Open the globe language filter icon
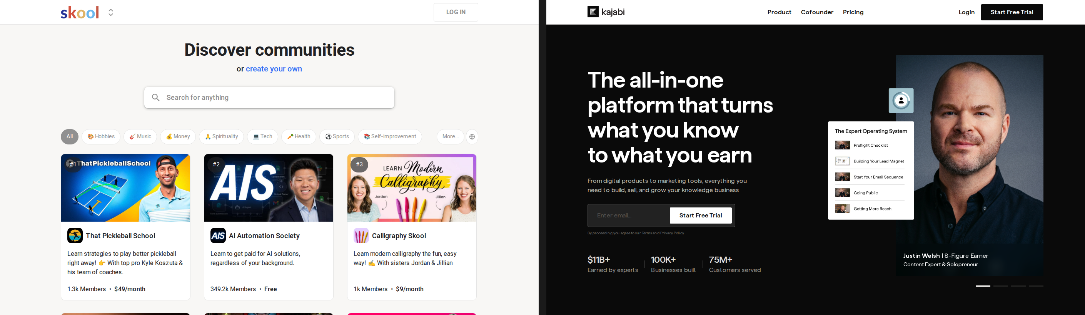The width and height of the screenshot is (1085, 315). 472,137
